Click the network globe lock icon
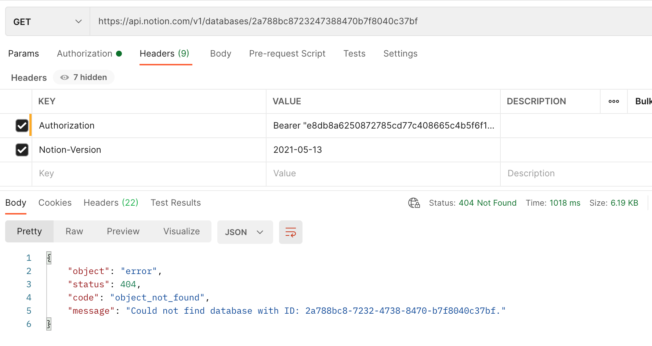Screen dimensions: 652x346 pyautogui.click(x=414, y=203)
